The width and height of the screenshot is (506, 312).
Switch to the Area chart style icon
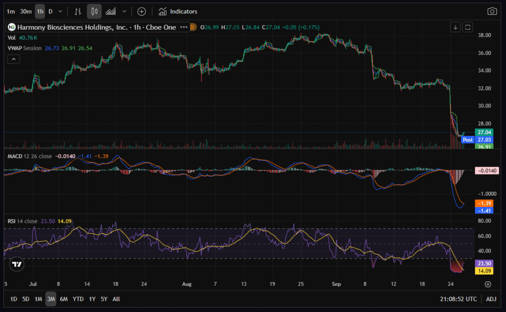pyautogui.click(x=111, y=11)
